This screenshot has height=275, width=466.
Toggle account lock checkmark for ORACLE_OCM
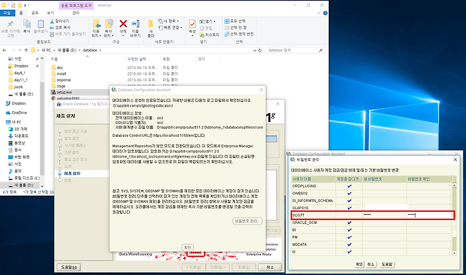(349, 223)
